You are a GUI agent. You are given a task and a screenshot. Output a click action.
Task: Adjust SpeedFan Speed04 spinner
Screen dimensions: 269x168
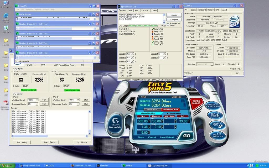pyautogui.click(x=164, y=54)
